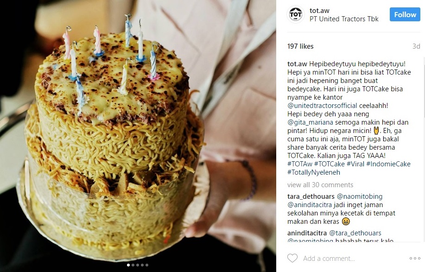View the 197 likes list
The width and height of the screenshot is (425, 272).
pyautogui.click(x=300, y=46)
